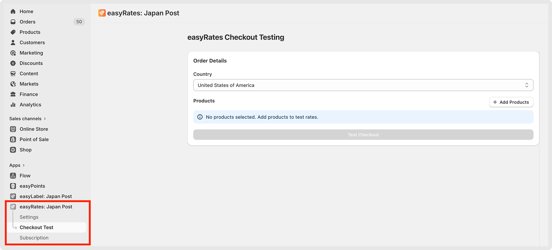552x250 pixels.
Task: Click the easyRates sidebar app icon
Action: [x=13, y=207]
